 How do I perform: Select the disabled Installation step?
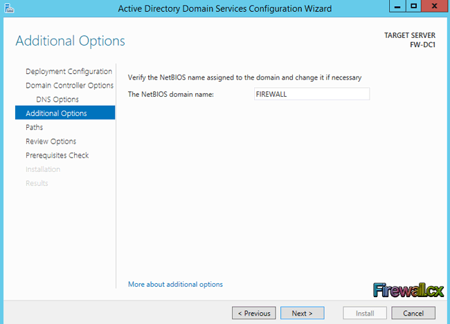43,169
